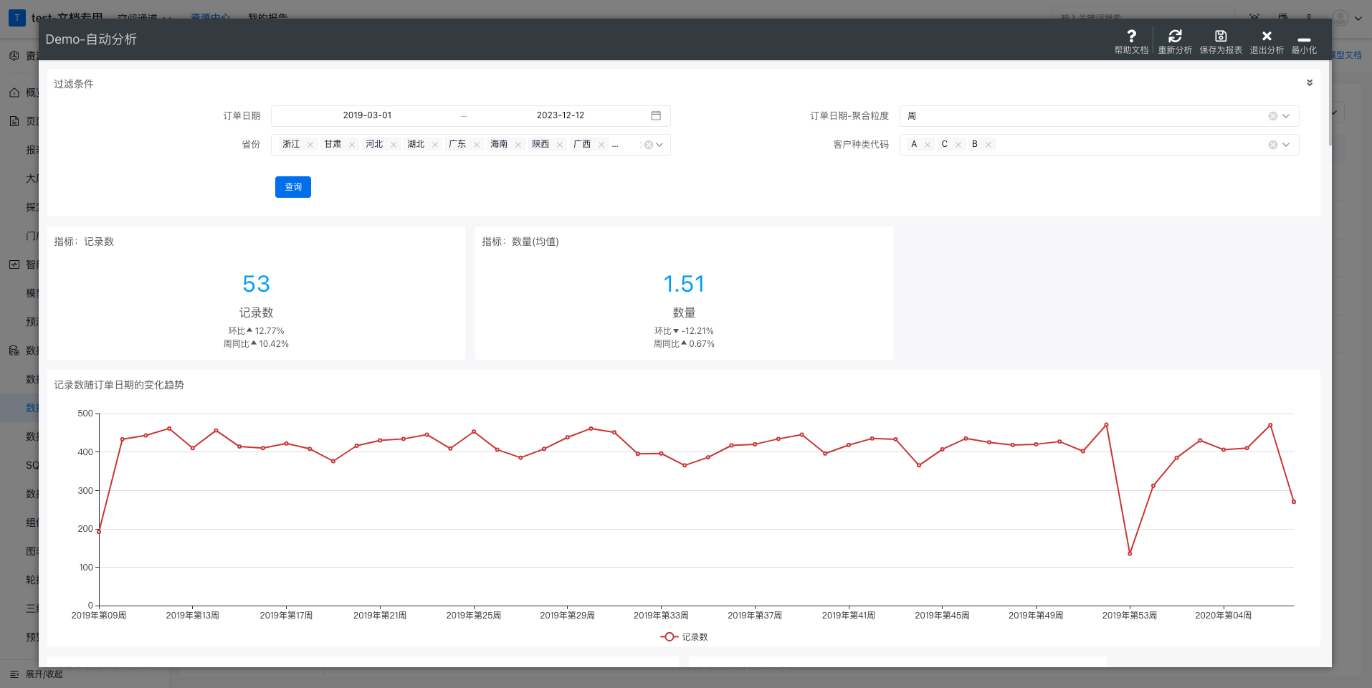
Task: Remove 河北 province tag
Action: 394,145
